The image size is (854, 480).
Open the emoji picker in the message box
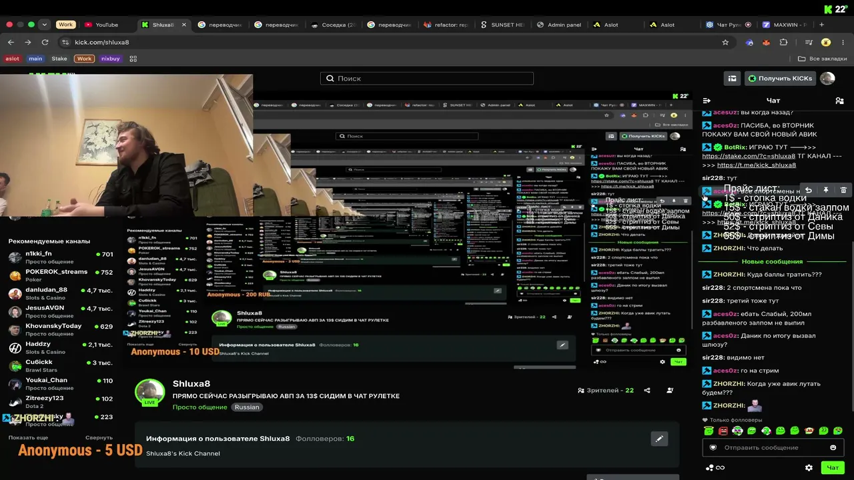click(x=833, y=447)
